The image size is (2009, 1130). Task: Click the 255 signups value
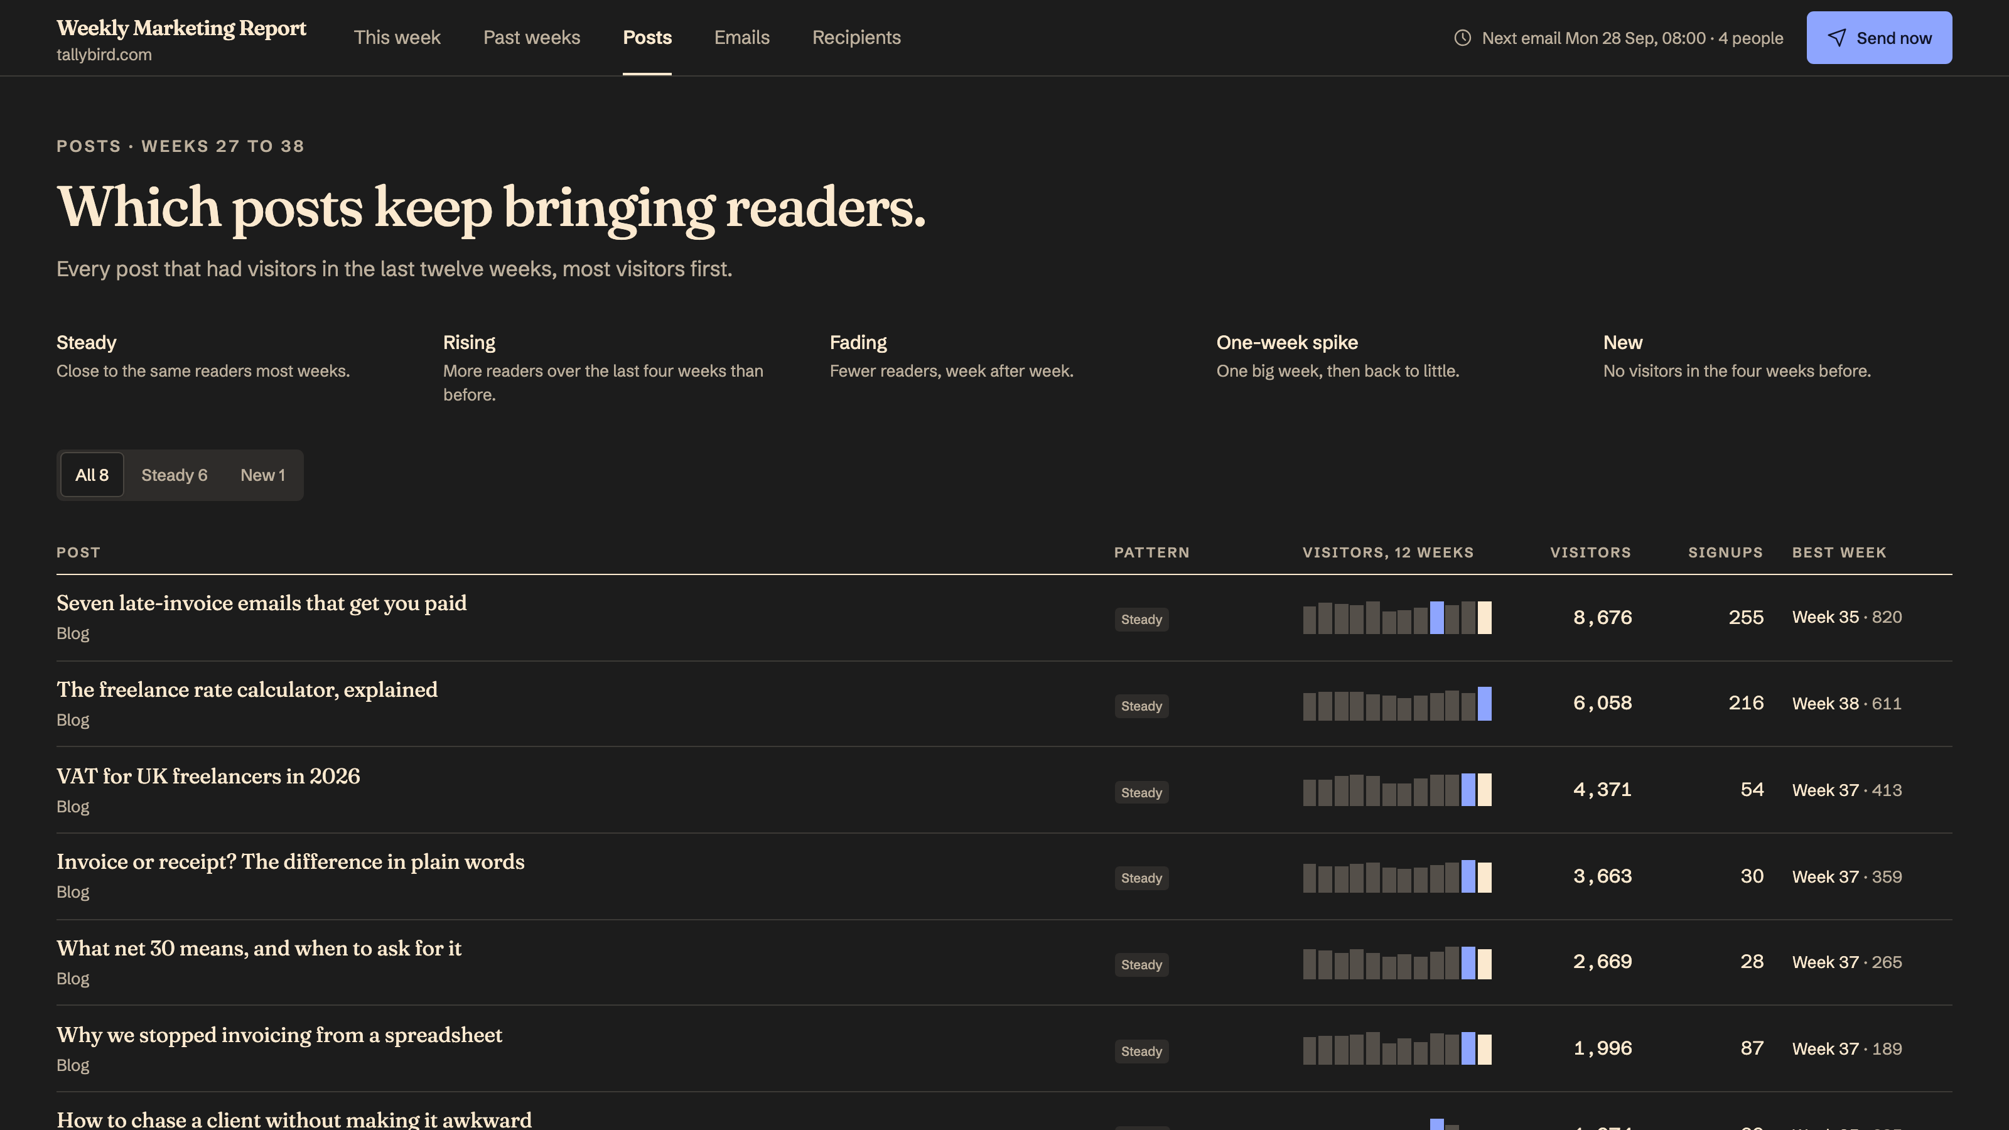[1745, 618]
